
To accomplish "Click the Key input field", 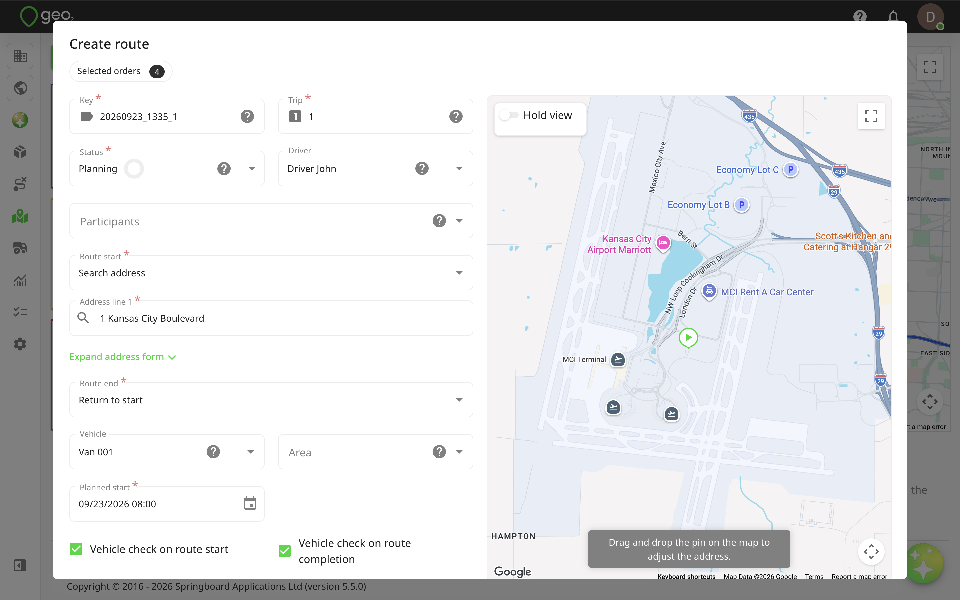I will pos(167,116).
